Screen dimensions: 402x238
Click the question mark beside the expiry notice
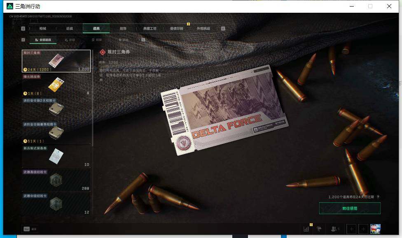click(378, 197)
